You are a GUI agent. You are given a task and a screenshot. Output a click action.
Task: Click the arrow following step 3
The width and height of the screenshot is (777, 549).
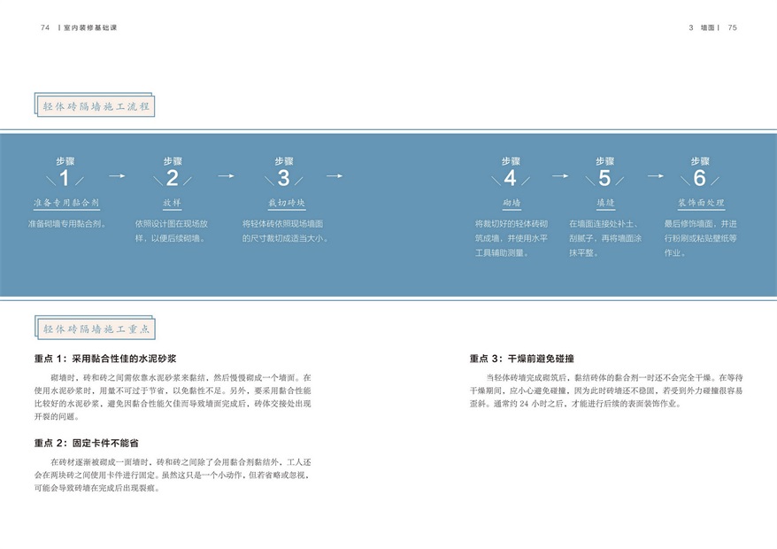334,176
